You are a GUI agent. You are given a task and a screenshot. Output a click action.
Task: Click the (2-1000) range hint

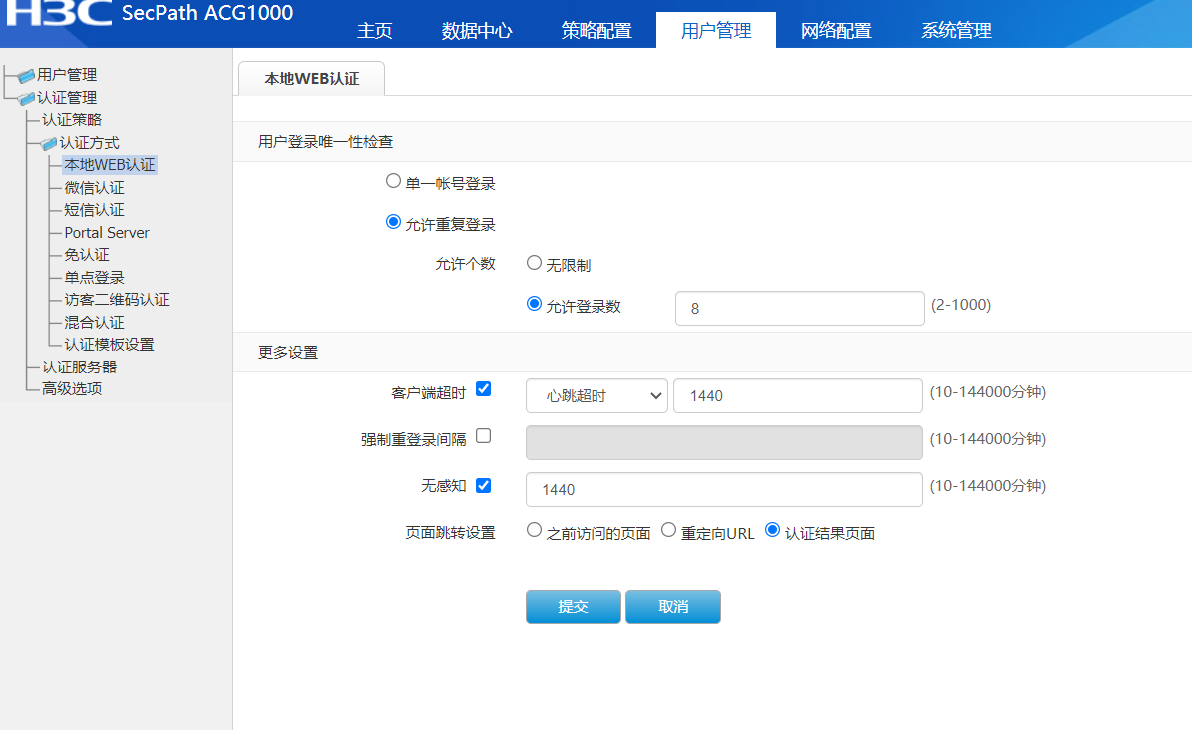pos(961,305)
